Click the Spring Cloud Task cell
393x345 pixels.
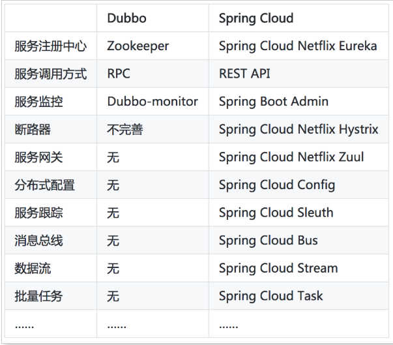tap(271, 296)
